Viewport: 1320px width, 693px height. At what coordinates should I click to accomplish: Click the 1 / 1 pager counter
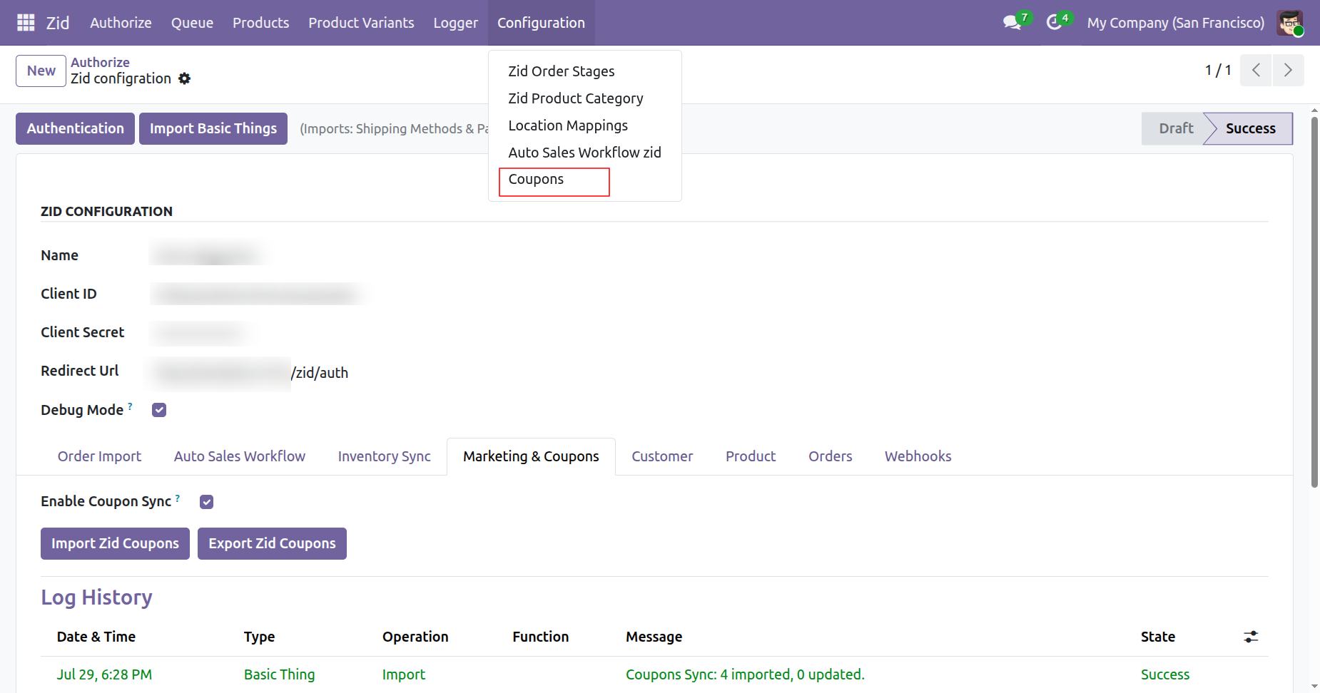(x=1218, y=70)
